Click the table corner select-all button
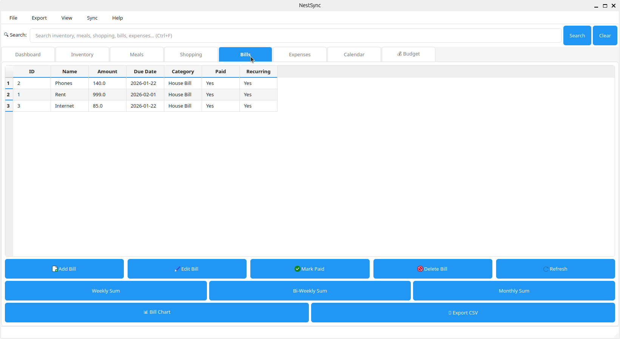This screenshot has height=339, width=620. 9,71
